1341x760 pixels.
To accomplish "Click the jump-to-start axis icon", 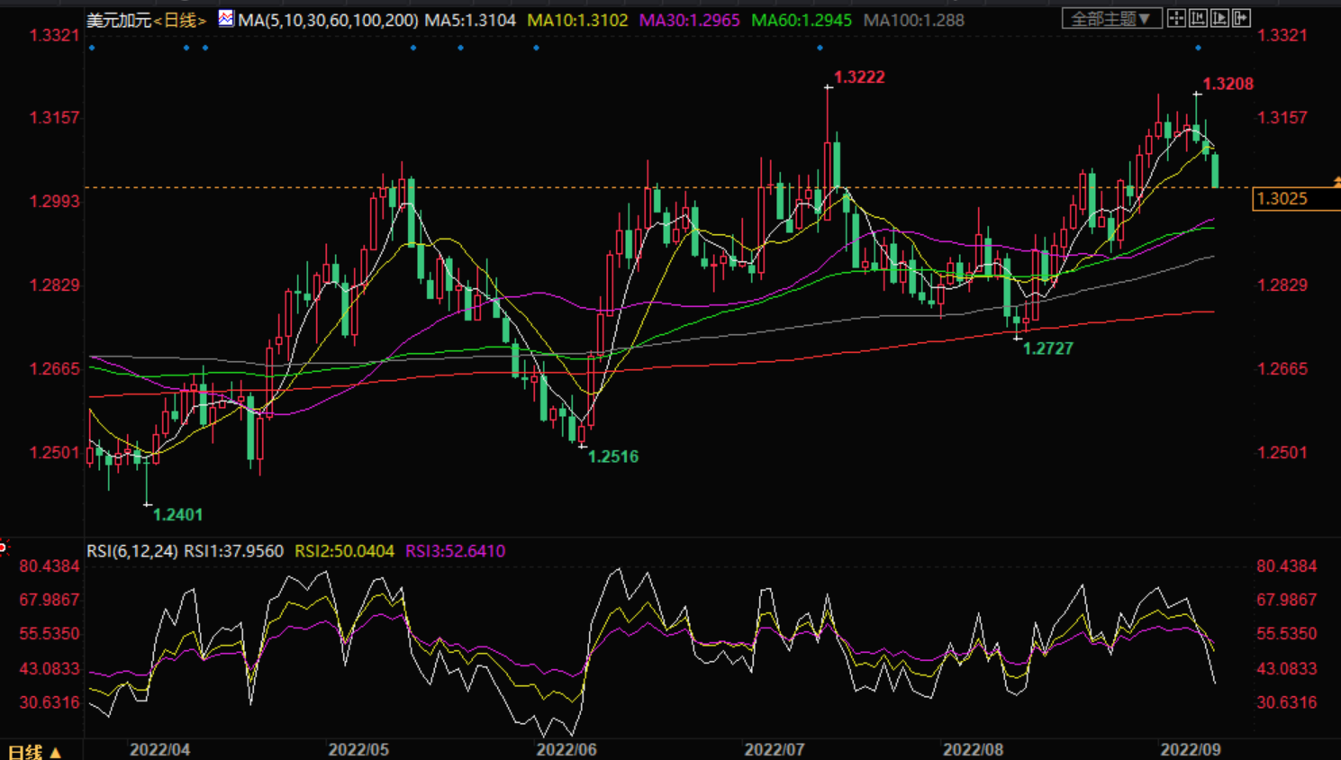I will [1198, 18].
